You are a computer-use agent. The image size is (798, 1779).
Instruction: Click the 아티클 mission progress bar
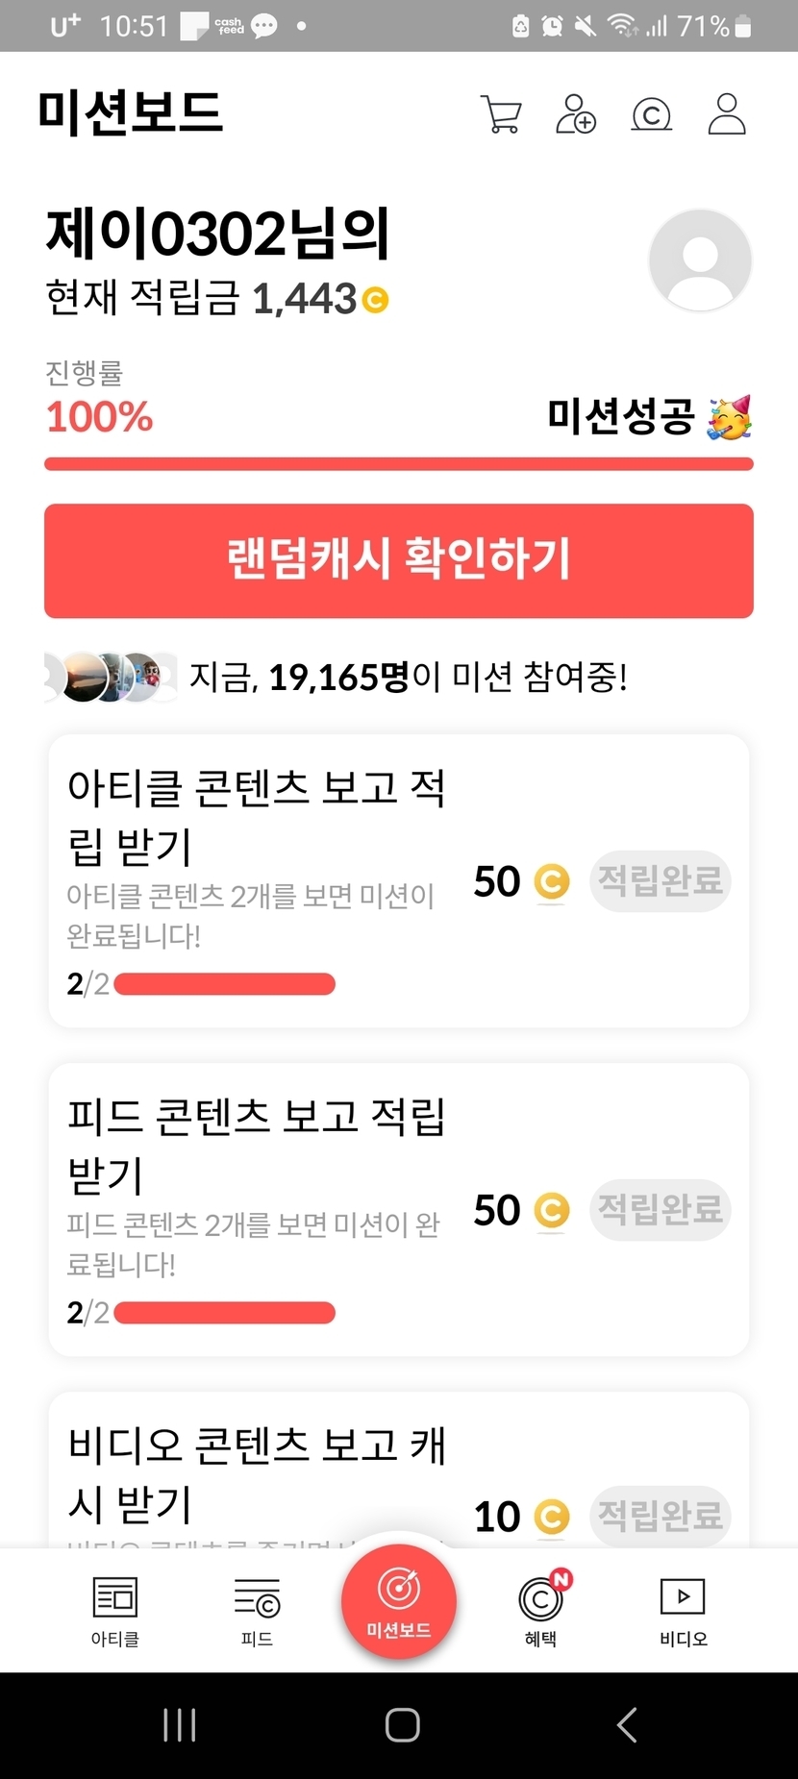[224, 984]
